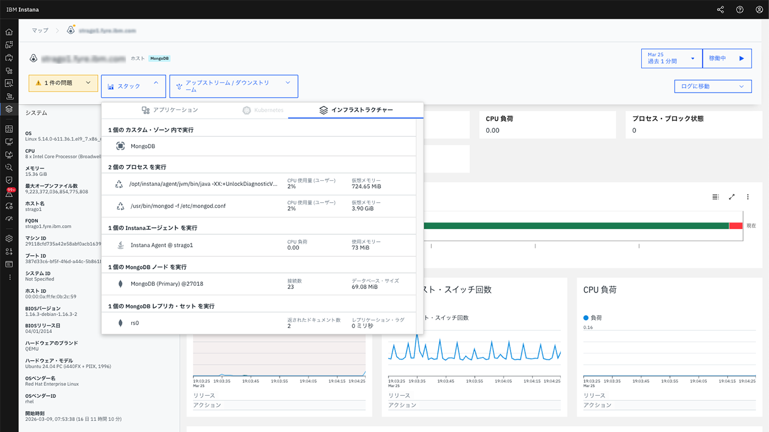Click the CPU 負荷 chart title

[600, 290]
